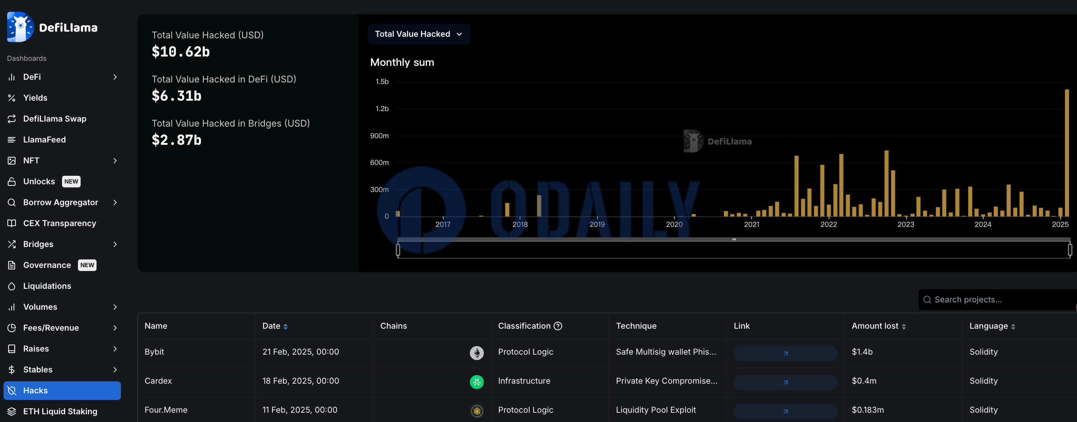Sort table by Language column arrows

click(1013, 326)
